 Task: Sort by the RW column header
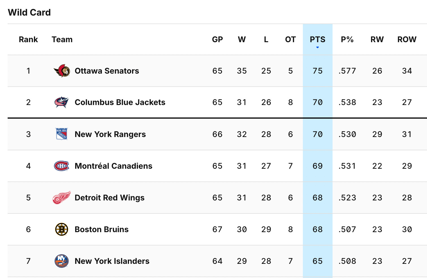click(377, 39)
